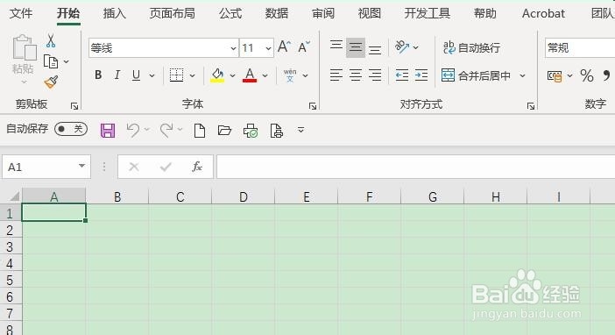Select column D header
615x335 pixels.
tap(244, 196)
